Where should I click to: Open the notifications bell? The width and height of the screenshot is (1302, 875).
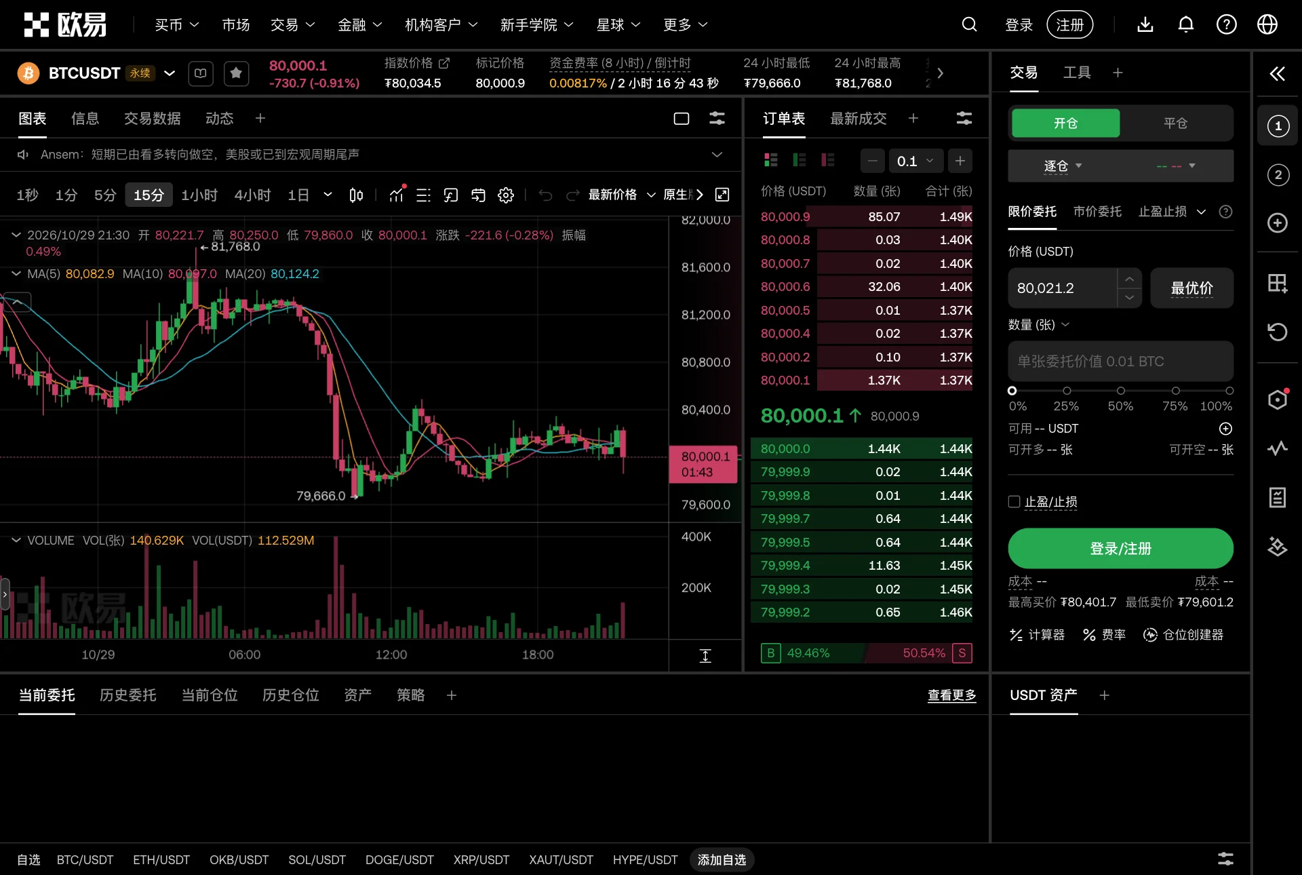1186,25
